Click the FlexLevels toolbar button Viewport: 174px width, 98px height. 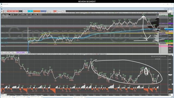point(60,11)
